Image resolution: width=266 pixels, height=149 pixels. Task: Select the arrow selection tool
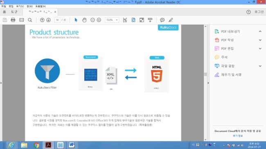pyautogui.click(x=76, y=20)
